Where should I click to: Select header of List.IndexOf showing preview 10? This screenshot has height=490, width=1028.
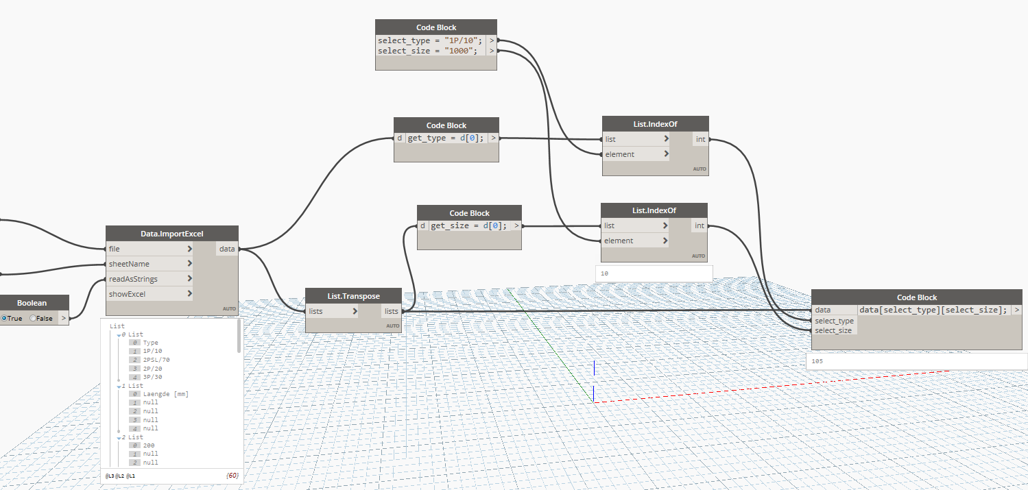pyautogui.click(x=654, y=210)
